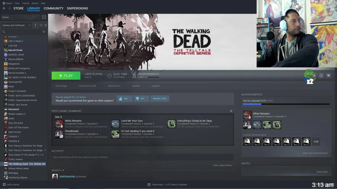Open the Friends menu
The image size is (337, 189).
click(x=26, y=3)
